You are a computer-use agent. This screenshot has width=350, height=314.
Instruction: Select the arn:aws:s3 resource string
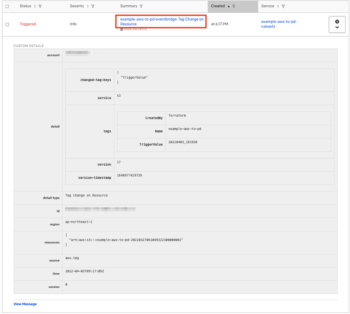pyautogui.click(x=126, y=240)
